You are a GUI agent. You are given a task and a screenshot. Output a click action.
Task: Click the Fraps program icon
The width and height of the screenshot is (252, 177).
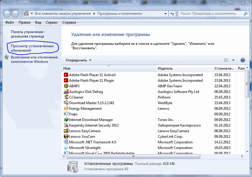click(66, 114)
